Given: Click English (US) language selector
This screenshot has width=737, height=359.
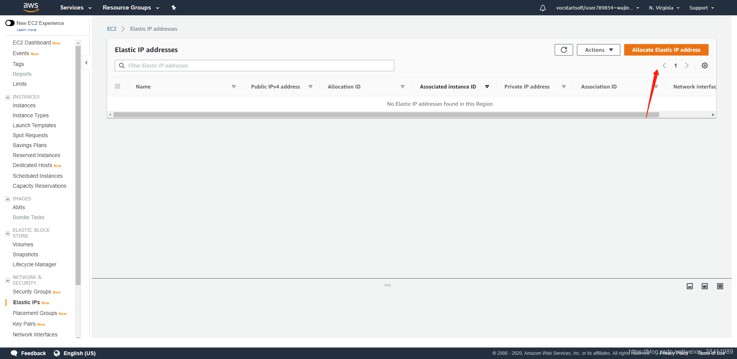Looking at the screenshot, I should coord(79,353).
